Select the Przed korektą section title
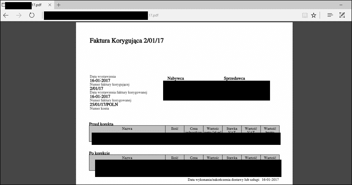 [x=101, y=124]
